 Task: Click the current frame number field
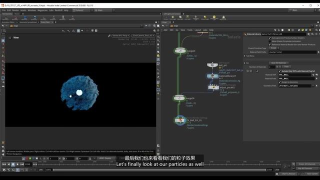point(28,164)
